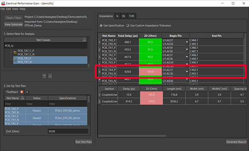Image resolution: width=249 pixels, height=151 pixels.
Task: Open the View menu
Action: [x=15, y=9]
